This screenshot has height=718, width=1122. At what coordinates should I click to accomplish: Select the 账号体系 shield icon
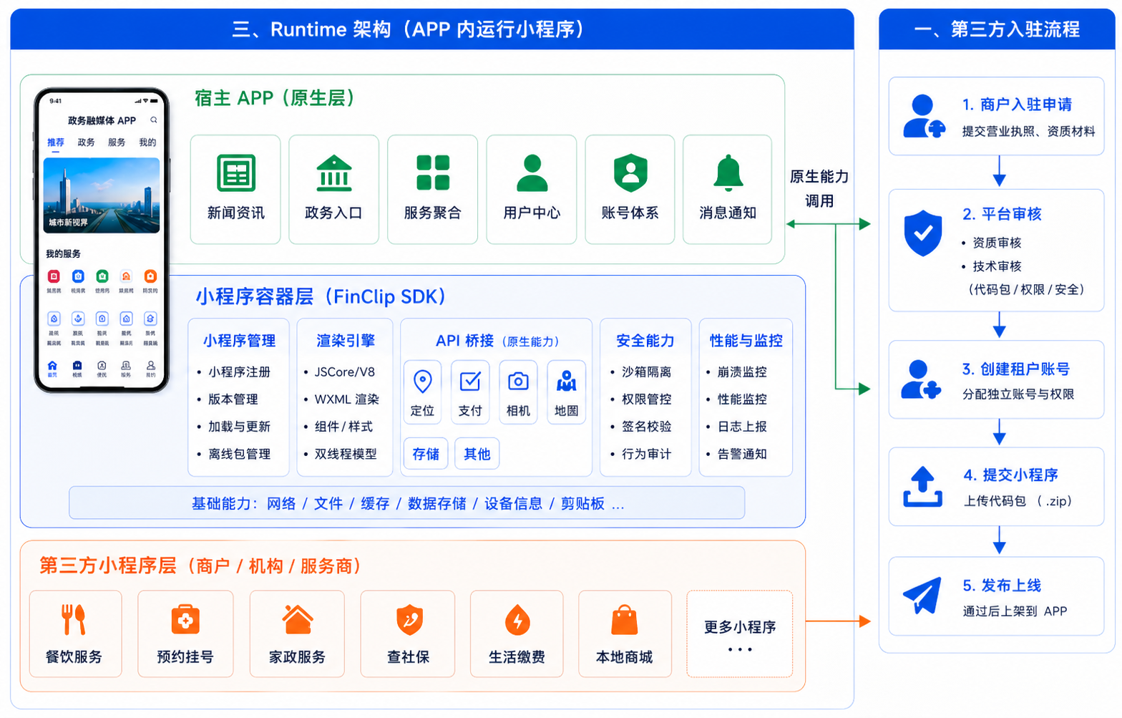pos(630,173)
